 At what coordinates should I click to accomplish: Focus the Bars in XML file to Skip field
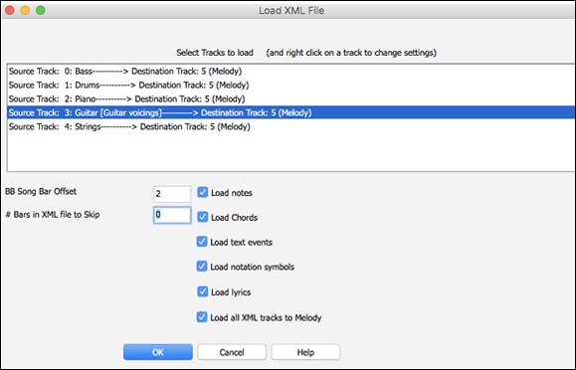click(x=172, y=215)
